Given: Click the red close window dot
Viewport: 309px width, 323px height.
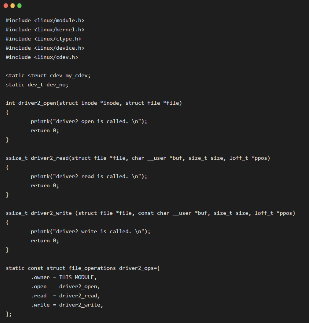Looking at the screenshot, I should coord(6,6).
